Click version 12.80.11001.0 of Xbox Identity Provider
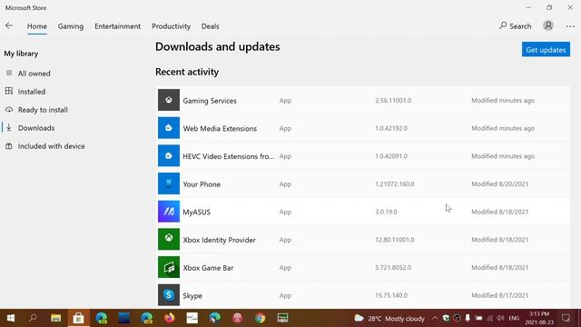 395,240
